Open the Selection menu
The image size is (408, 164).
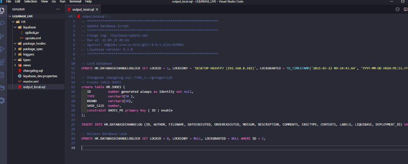pos(30,2)
